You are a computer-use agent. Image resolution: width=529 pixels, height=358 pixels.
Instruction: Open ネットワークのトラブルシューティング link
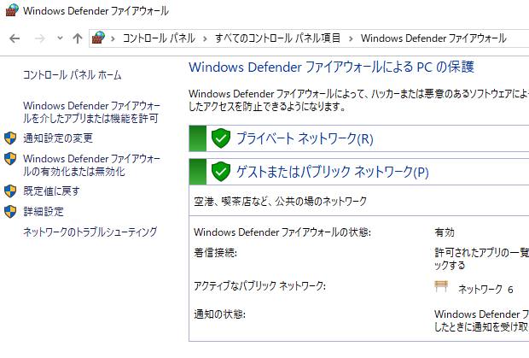[x=90, y=232]
